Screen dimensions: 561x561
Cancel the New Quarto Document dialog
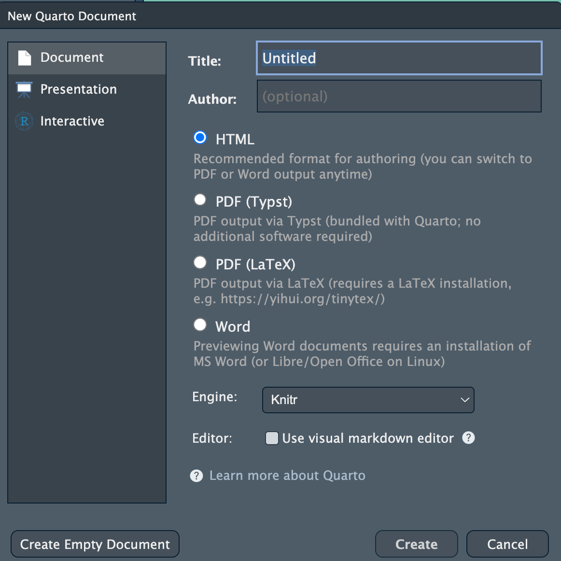pyautogui.click(x=507, y=544)
